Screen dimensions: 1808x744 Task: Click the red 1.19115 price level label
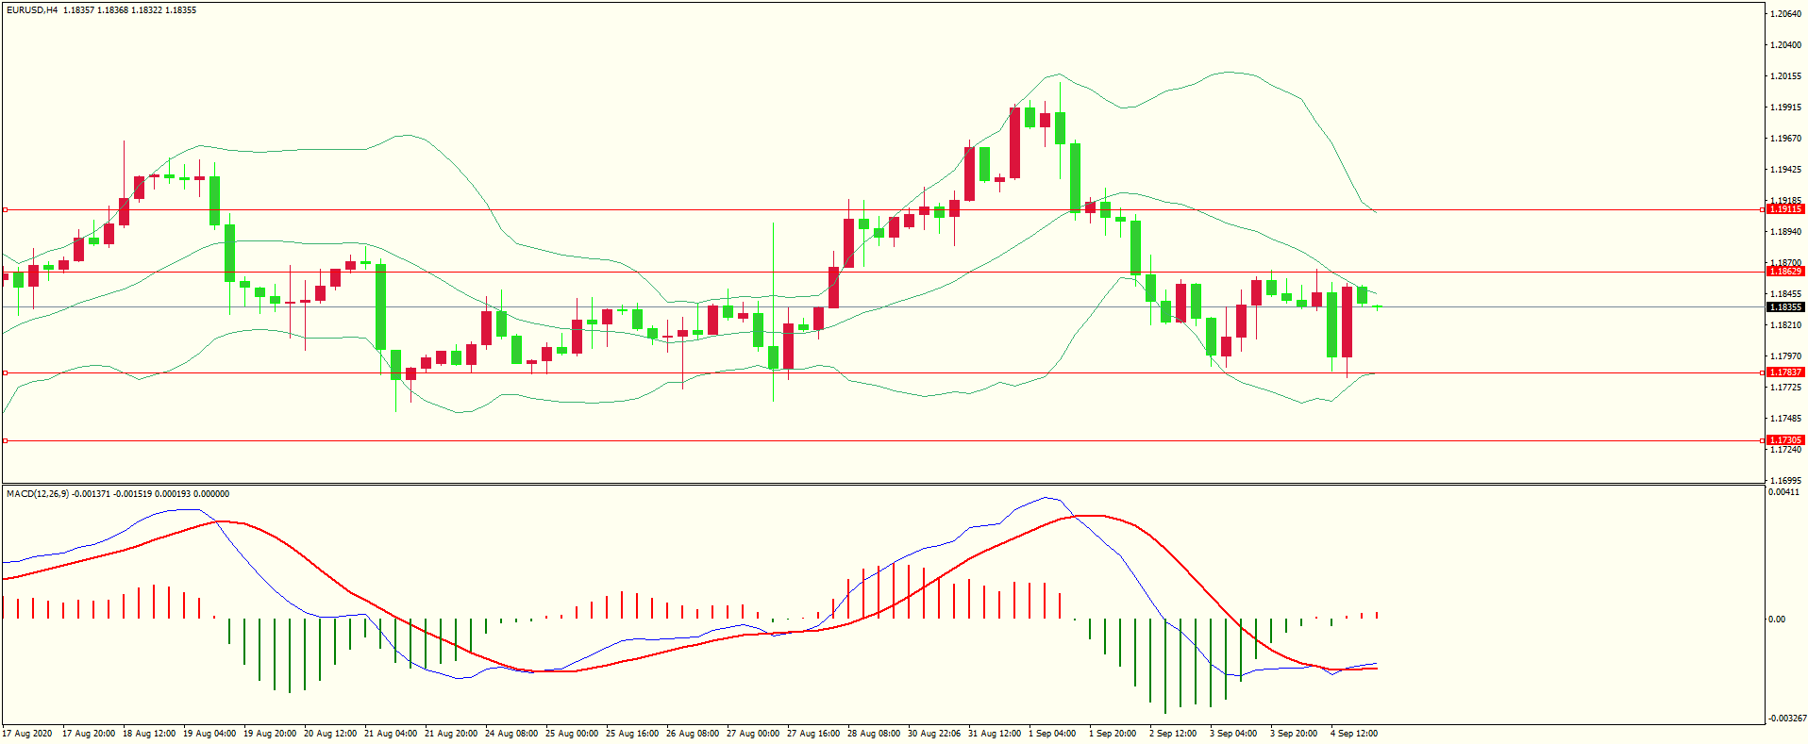1785,209
